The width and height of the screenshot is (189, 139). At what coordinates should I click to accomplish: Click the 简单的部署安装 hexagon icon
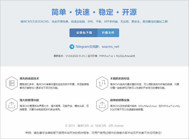(x=102, y=105)
